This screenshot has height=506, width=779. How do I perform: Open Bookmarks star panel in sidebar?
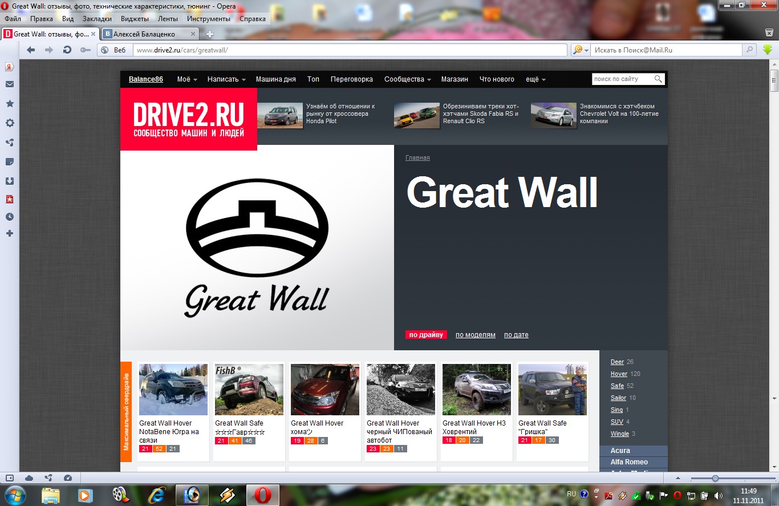[x=10, y=104]
